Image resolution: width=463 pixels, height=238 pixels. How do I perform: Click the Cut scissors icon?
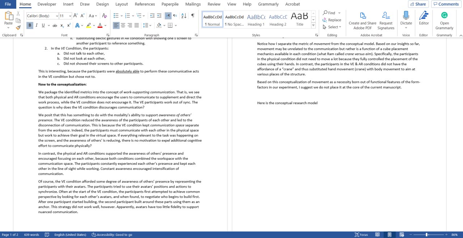(18, 14)
